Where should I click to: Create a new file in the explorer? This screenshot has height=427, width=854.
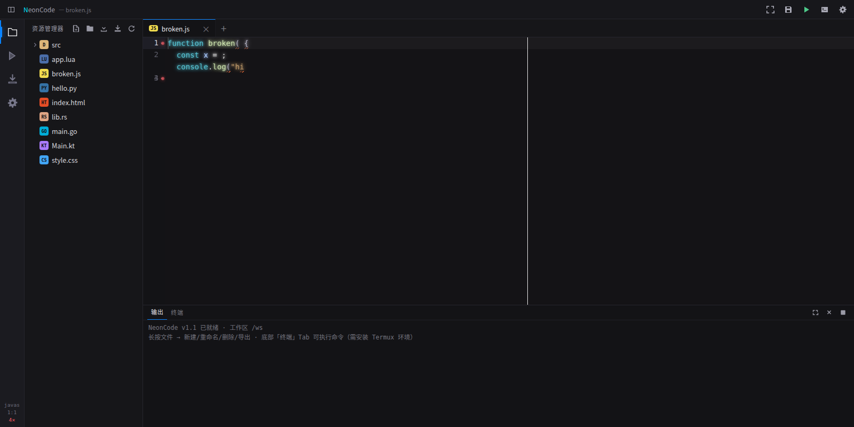[x=76, y=29]
